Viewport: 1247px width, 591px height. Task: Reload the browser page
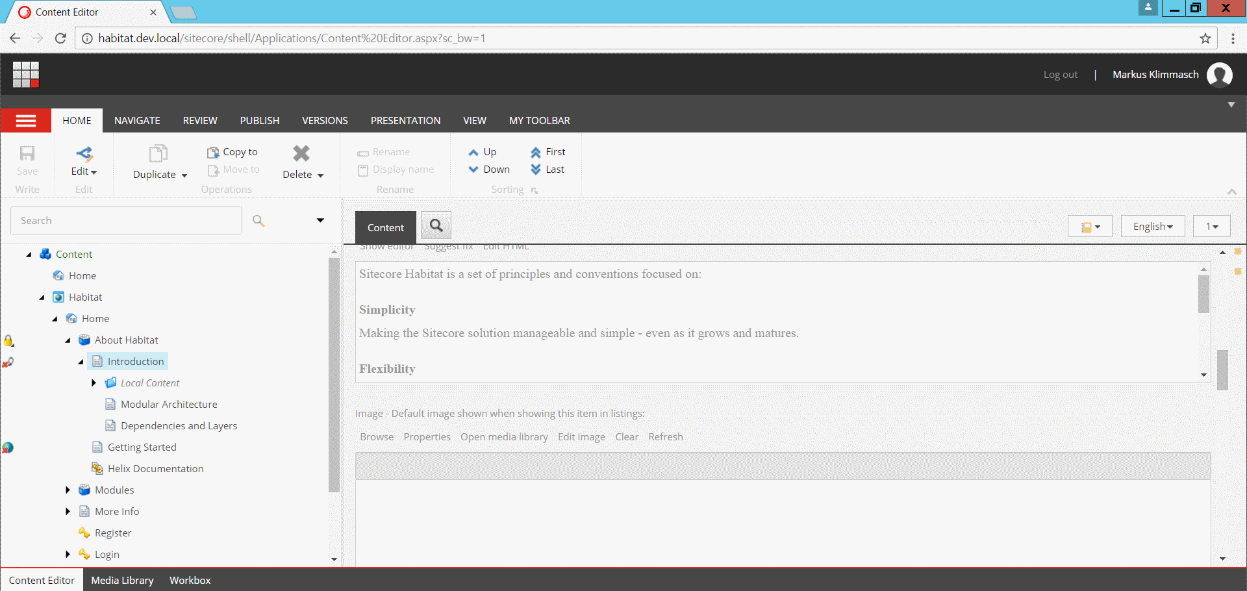click(60, 38)
